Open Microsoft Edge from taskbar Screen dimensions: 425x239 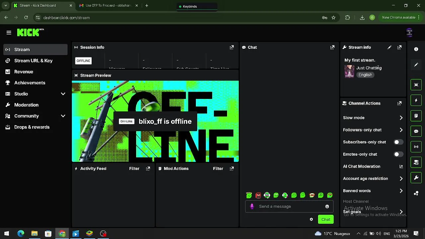click(21, 234)
